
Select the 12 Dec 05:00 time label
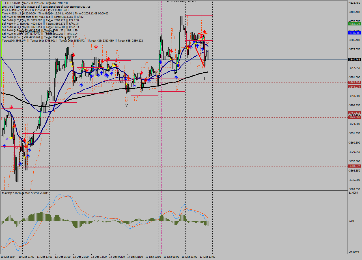pyautogui.click(x=63, y=257)
